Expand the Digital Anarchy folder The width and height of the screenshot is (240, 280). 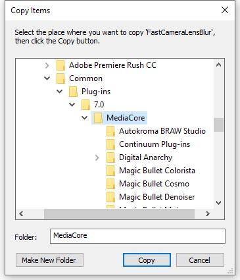(x=97, y=157)
